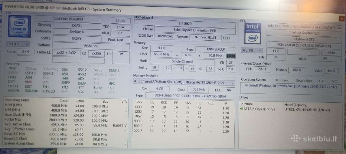Click the AES-NI feature label

[x=13, y=91]
